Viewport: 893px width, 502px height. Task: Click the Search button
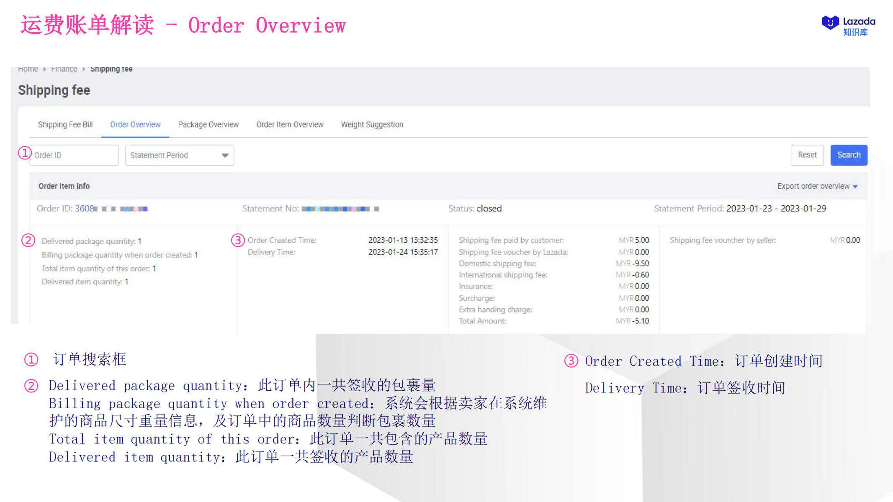pos(848,155)
